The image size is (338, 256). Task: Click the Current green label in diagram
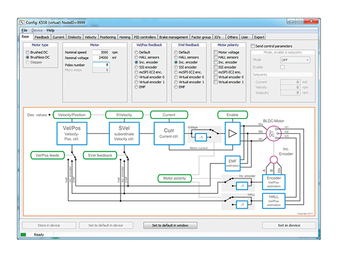(169, 115)
